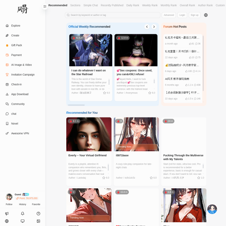Open the floating CS support avatar
This screenshot has height=226, width=226.
(x=212, y=209)
